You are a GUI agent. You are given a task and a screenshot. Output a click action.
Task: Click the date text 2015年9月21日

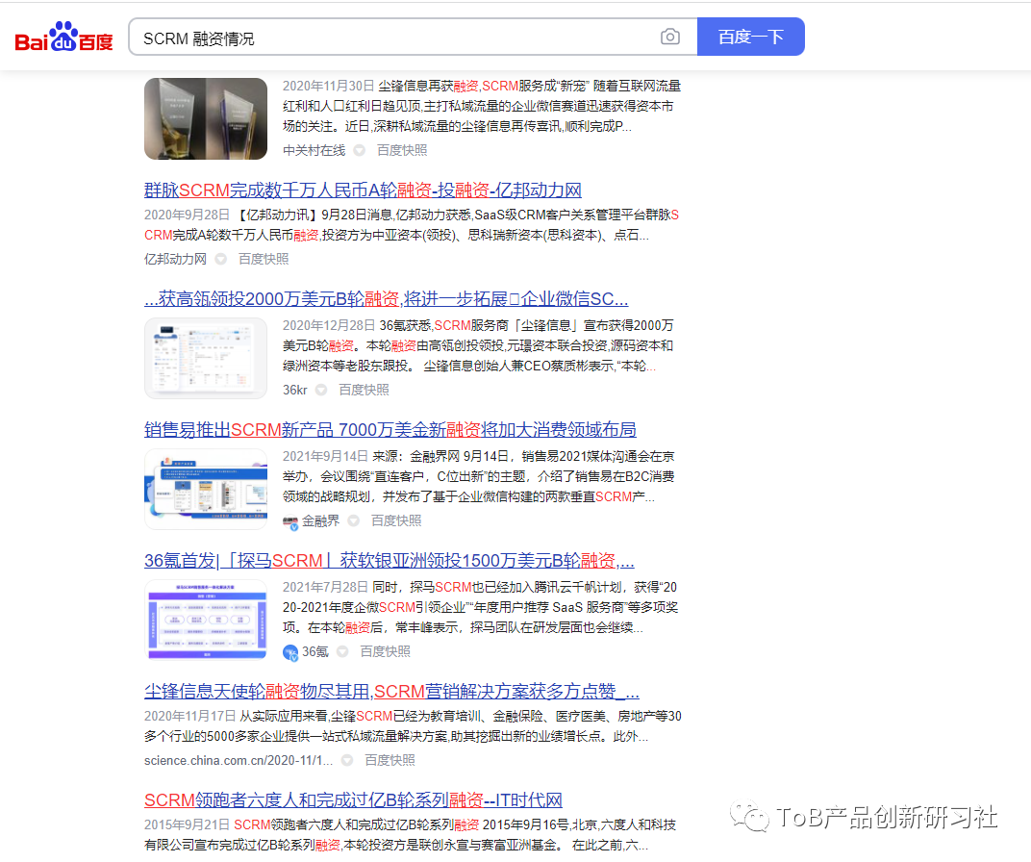187,824
